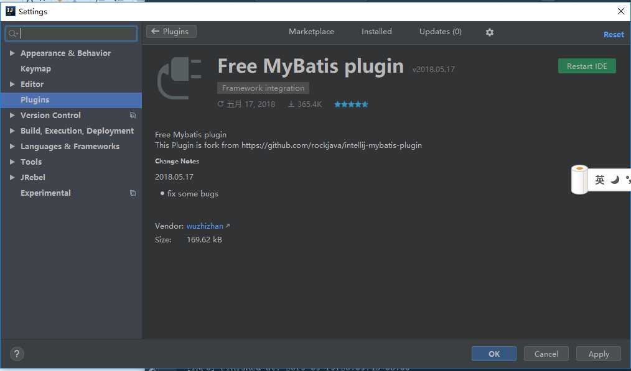Viewport: 631px width, 371px height.
Task: Click the IntelliJ logo in title bar
Action: pyautogui.click(x=11, y=11)
